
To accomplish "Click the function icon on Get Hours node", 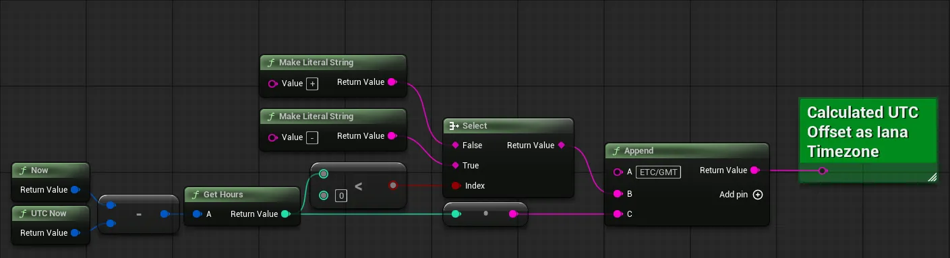I will (196, 195).
